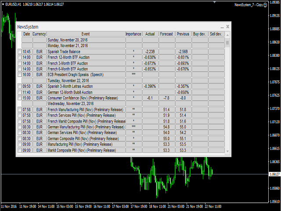Screen dimensions: 281x211
Task: Tick checkbox for German Services PMI row
Action: pos(19,133)
